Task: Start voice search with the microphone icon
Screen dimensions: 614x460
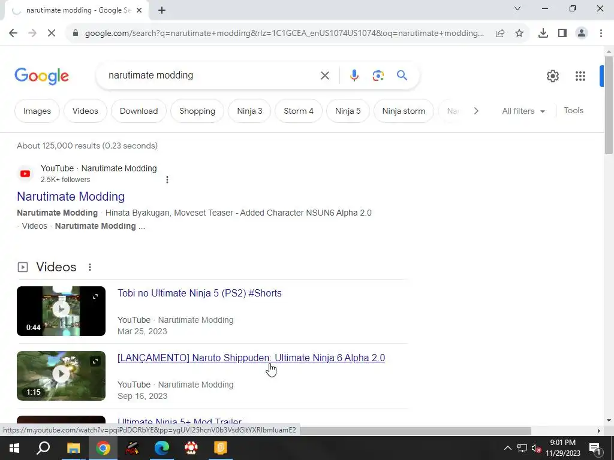Action: [x=354, y=75]
